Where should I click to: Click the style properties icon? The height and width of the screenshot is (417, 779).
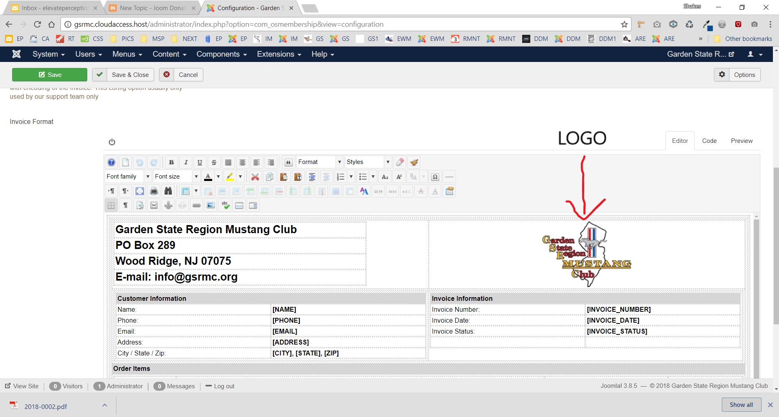tap(450, 191)
